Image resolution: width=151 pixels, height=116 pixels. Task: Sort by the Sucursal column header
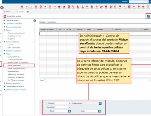tap(79, 29)
